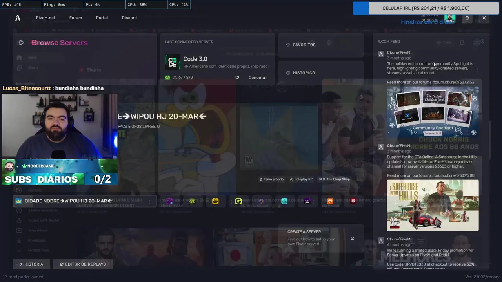Image resolution: width=502 pixels, height=282 pixels.
Task: Open the Safehouse in the Hills image
Action: click(433, 205)
